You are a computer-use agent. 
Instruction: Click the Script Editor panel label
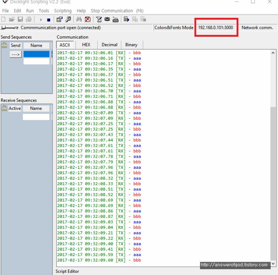tap(67, 271)
